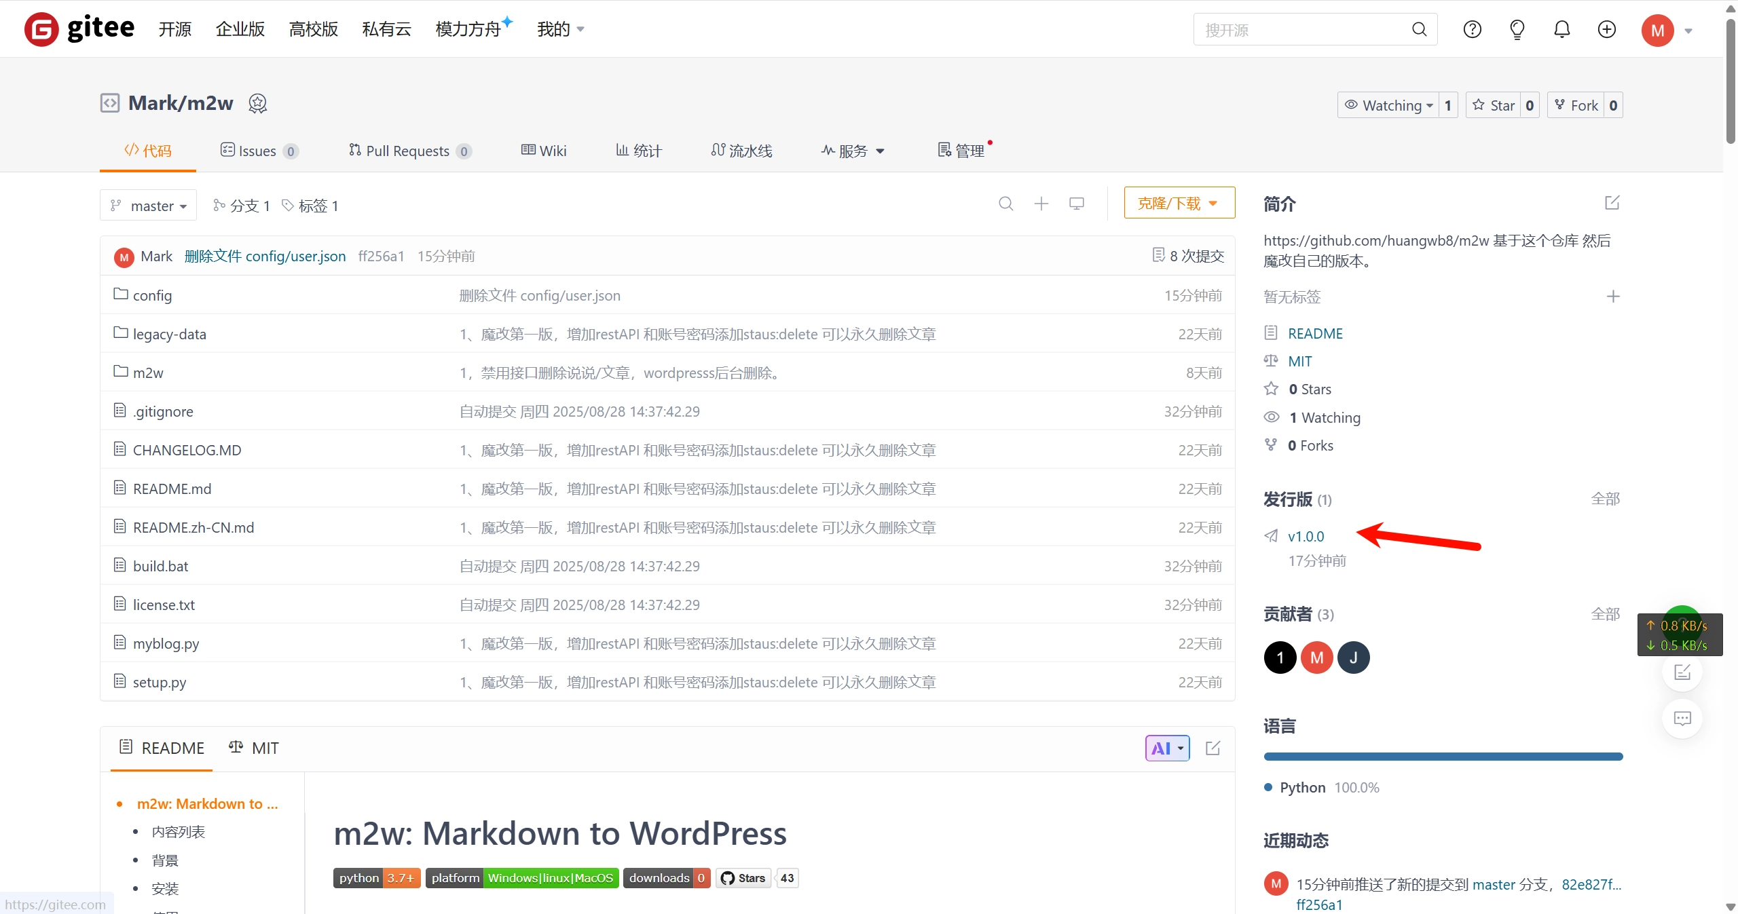Open the 流水线 tab
The width and height of the screenshot is (1738, 914).
741,151
